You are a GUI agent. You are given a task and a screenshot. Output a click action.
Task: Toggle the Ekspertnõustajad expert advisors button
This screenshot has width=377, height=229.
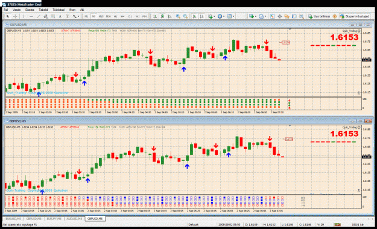point(355,16)
